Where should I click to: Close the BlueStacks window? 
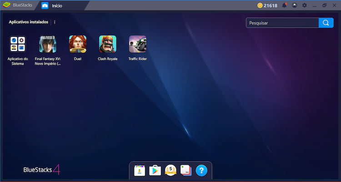[x=335, y=5]
